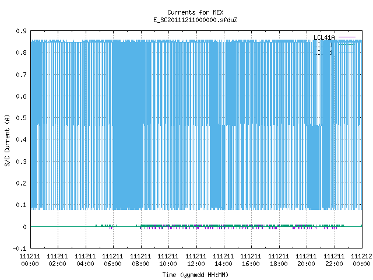Select the y-axis tick value '0.9'
The width and height of the screenshot is (373, 280).
pyautogui.click(x=21, y=31)
